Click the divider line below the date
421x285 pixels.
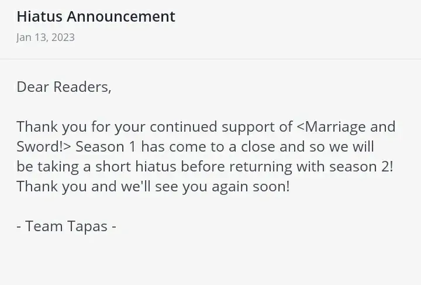(x=210, y=59)
